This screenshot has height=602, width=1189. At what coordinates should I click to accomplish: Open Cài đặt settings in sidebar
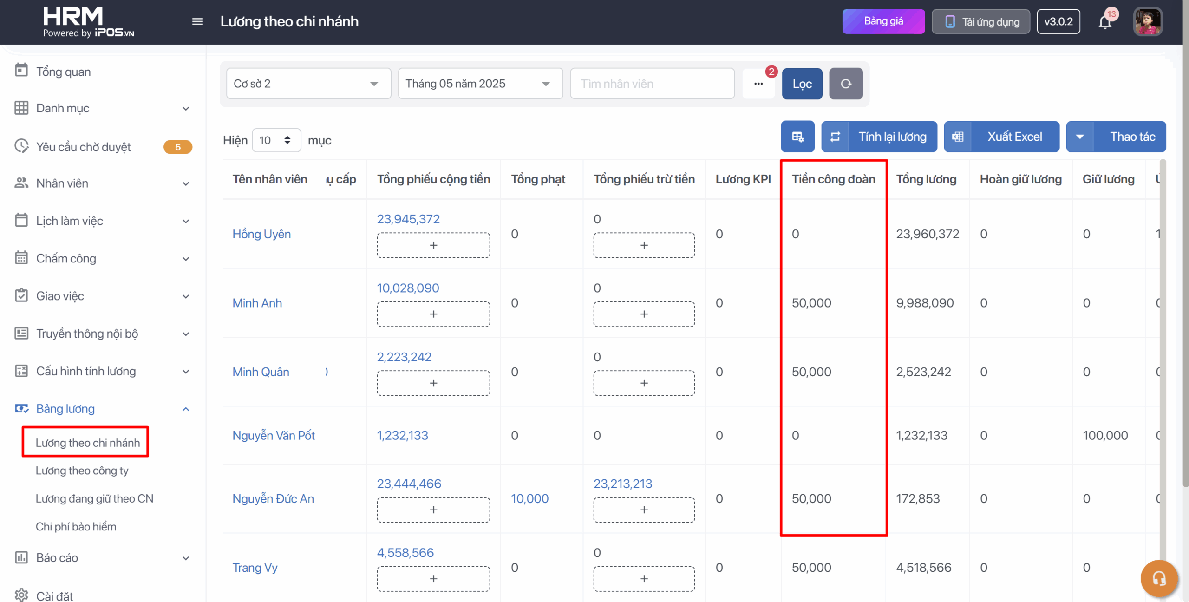coord(54,595)
